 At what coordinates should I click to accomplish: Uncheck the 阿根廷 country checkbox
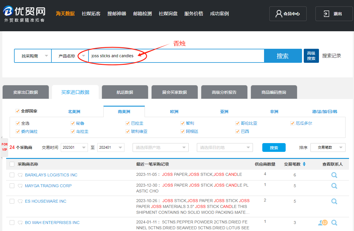[183, 131]
